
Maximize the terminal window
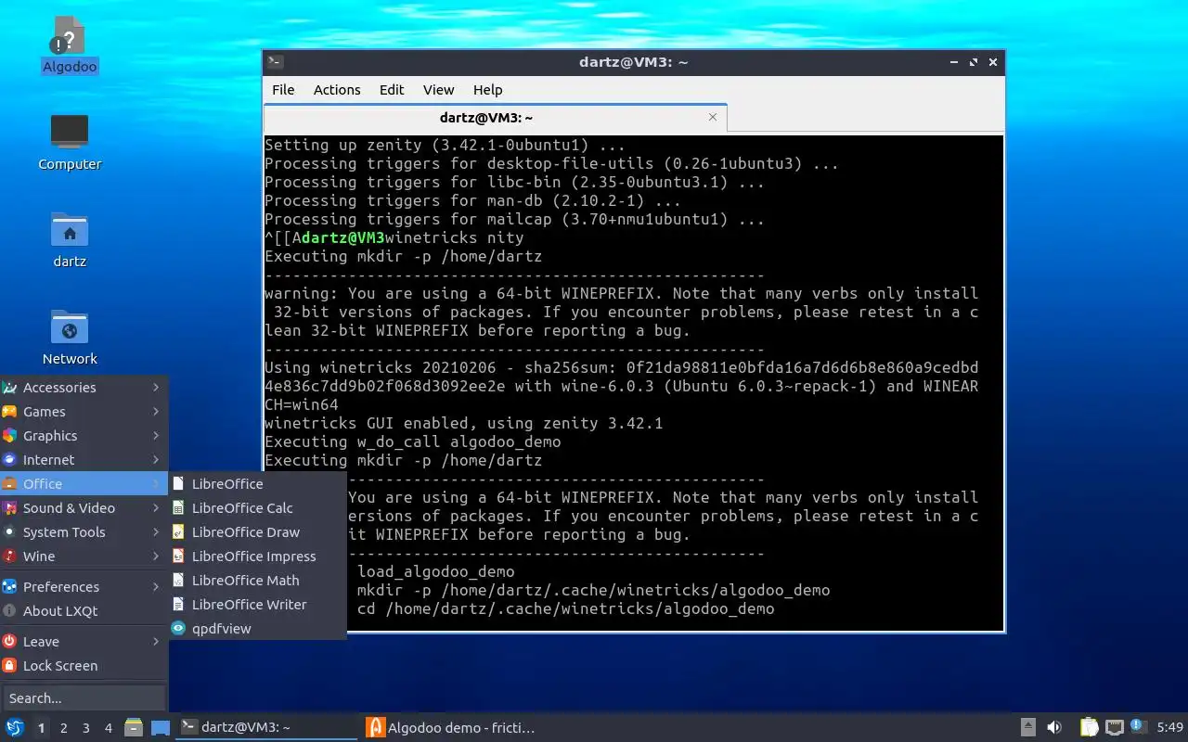tap(974, 62)
